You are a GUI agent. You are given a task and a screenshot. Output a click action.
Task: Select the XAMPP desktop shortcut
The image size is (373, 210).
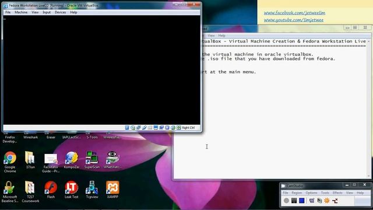(x=112, y=190)
